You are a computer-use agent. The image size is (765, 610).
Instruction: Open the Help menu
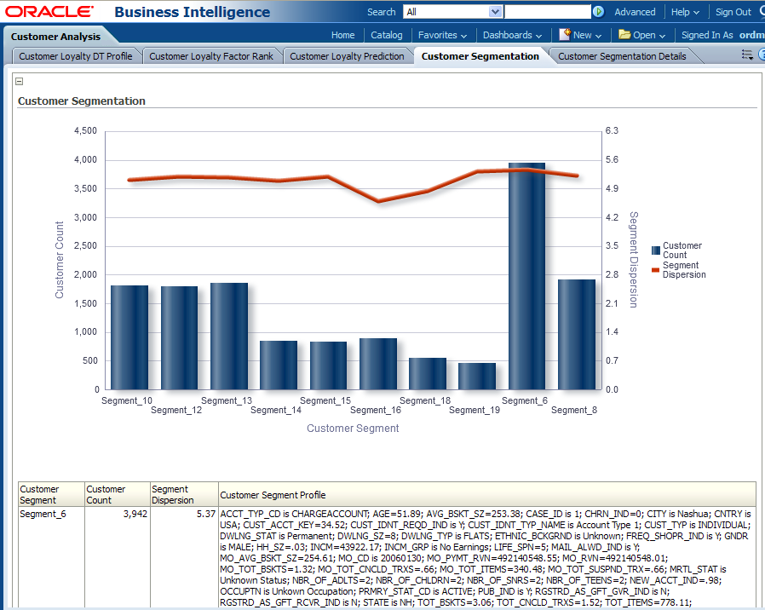[x=685, y=12]
